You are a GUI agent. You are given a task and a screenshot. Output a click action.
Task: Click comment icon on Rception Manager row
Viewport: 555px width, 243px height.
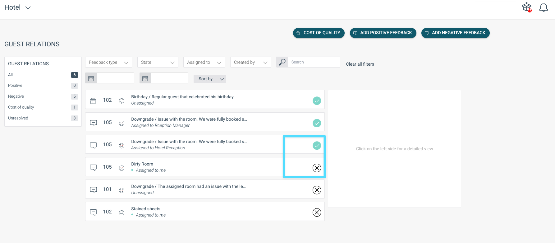click(93, 123)
